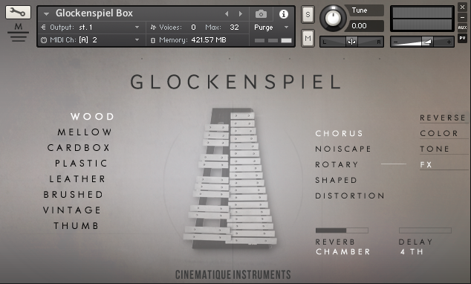Go to previous instrument arrow
The width and height of the screenshot is (471, 284).
point(227,14)
